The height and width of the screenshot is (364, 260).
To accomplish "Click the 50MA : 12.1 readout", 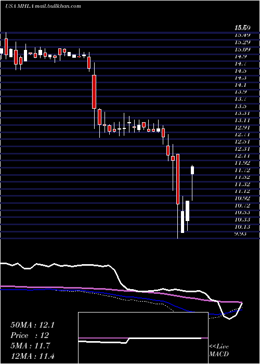I will point(32,325).
